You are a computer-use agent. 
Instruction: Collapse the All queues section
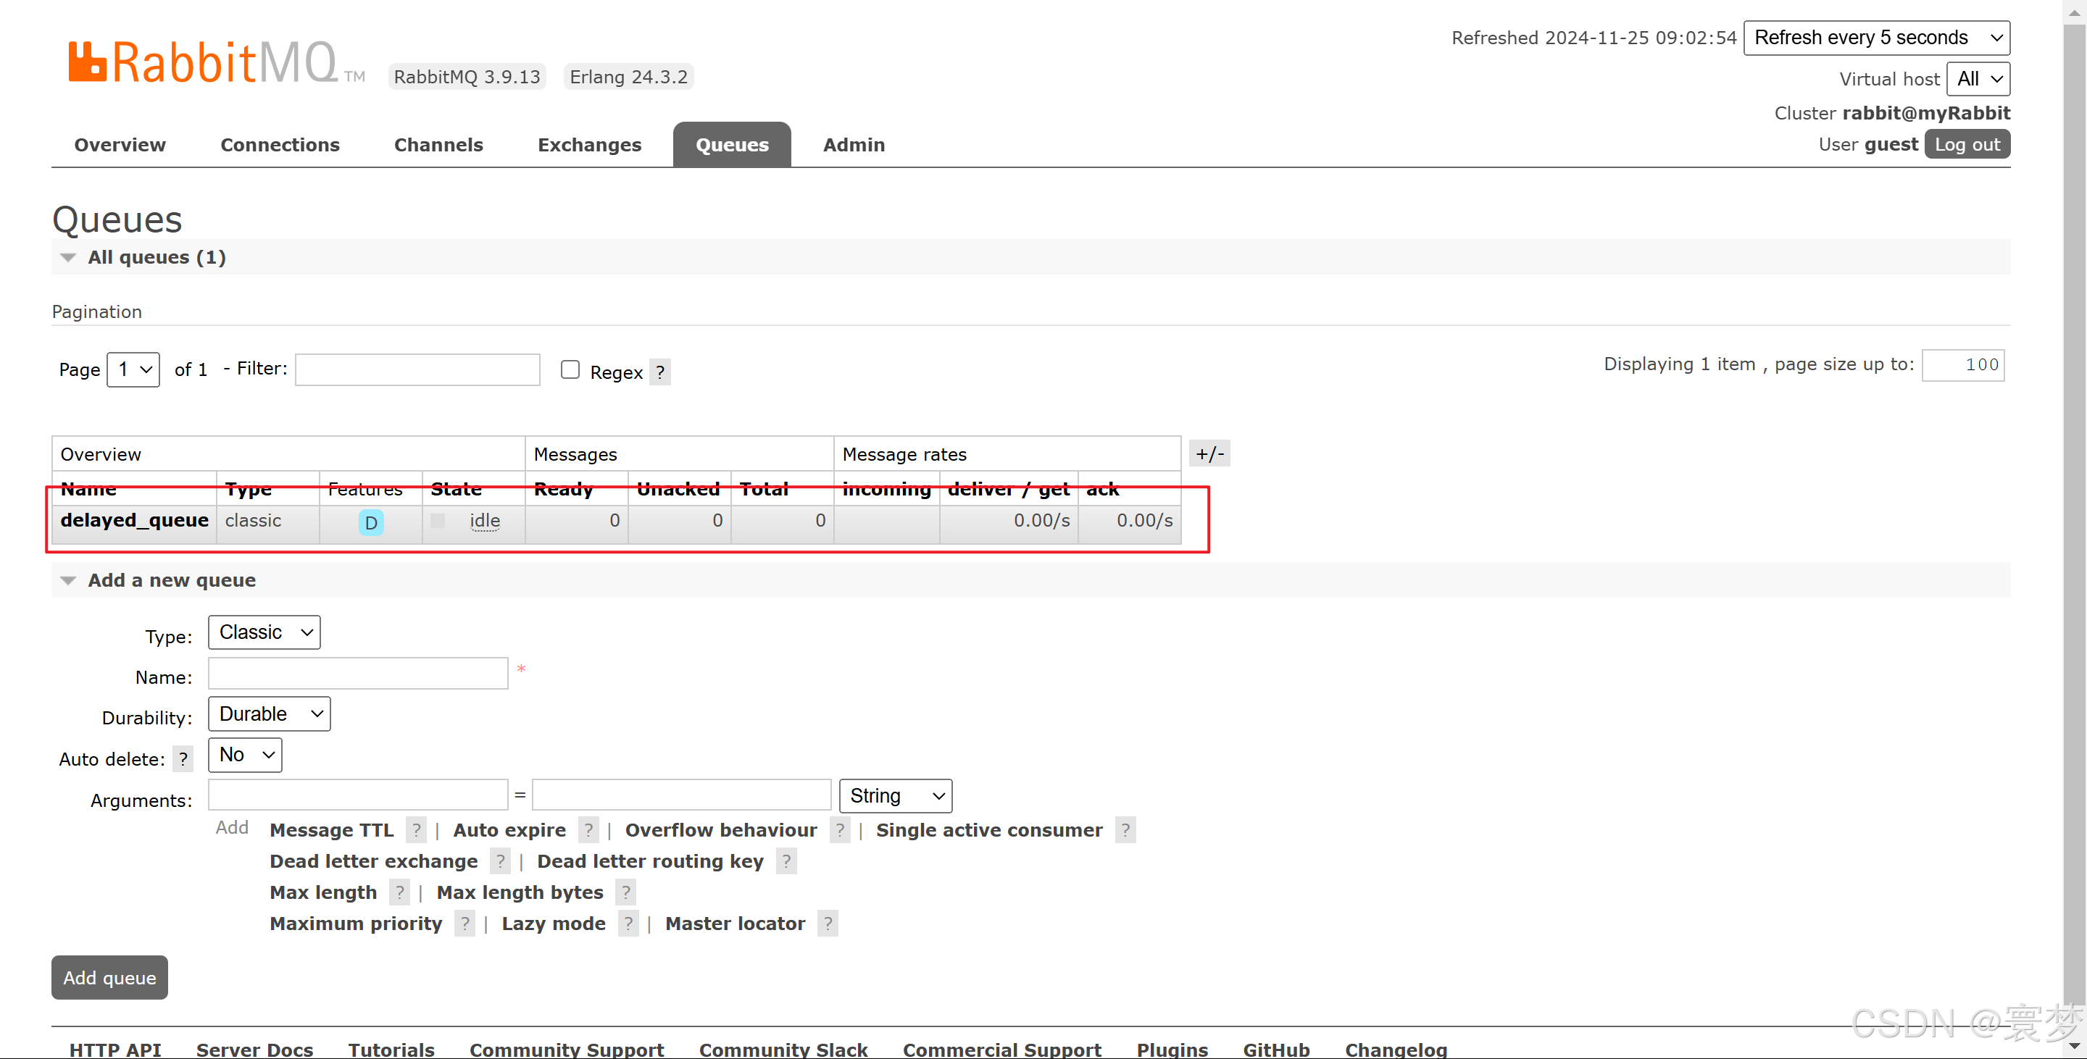[70, 257]
